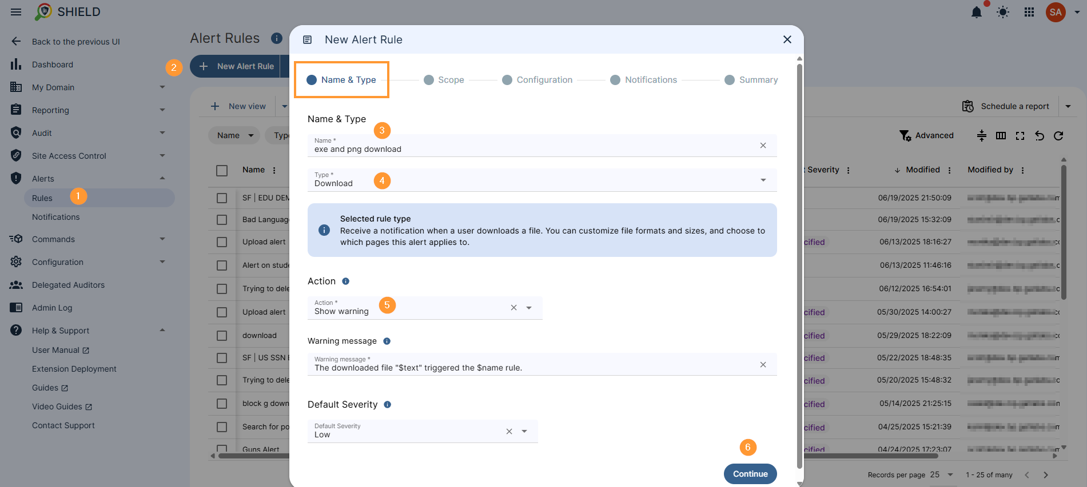Clear the Default Severity selection

509,432
